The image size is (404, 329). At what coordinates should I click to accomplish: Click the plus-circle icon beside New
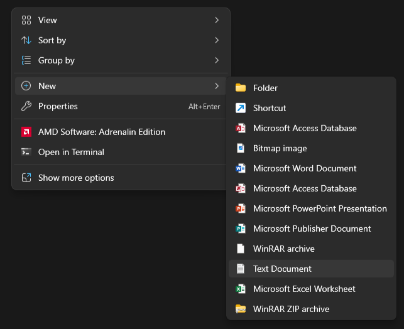pyautogui.click(x=26, y=86)
